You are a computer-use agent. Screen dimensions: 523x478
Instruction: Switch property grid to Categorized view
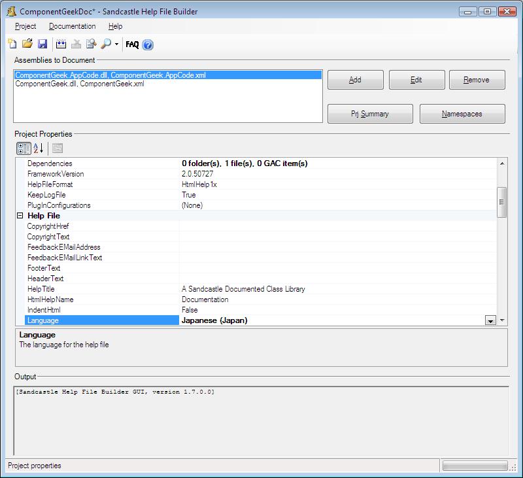point(24,148)
